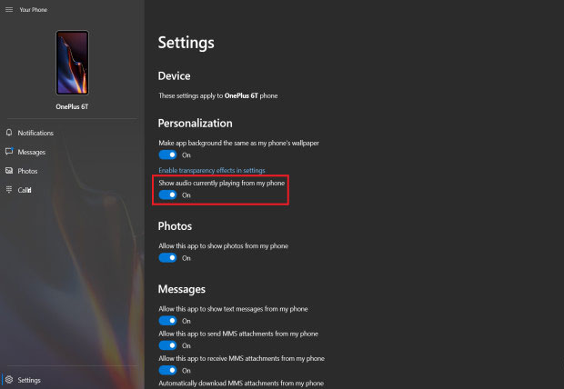Select Calls label in sidebar
Screen dimensions: 564x389
25,190
